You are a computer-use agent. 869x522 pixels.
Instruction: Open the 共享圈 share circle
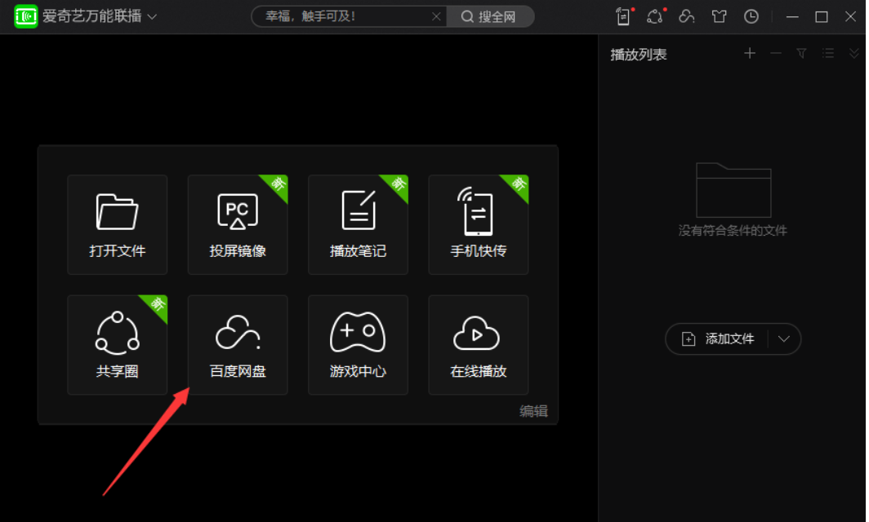coord(117,345)
